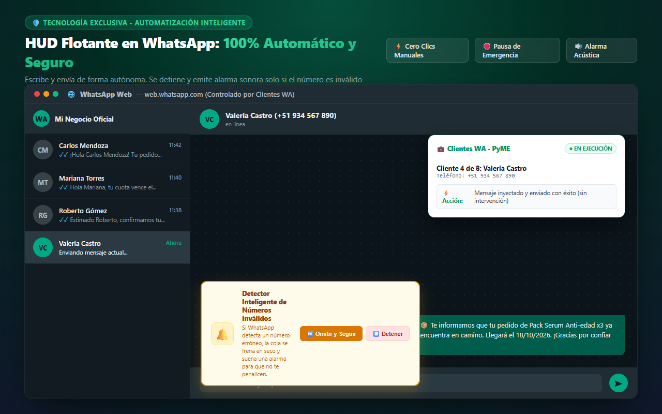Viewport: 662px width, 414px height.
Task: Click the Tecnología Exclusiva badge label
Action: coord(144,23)
